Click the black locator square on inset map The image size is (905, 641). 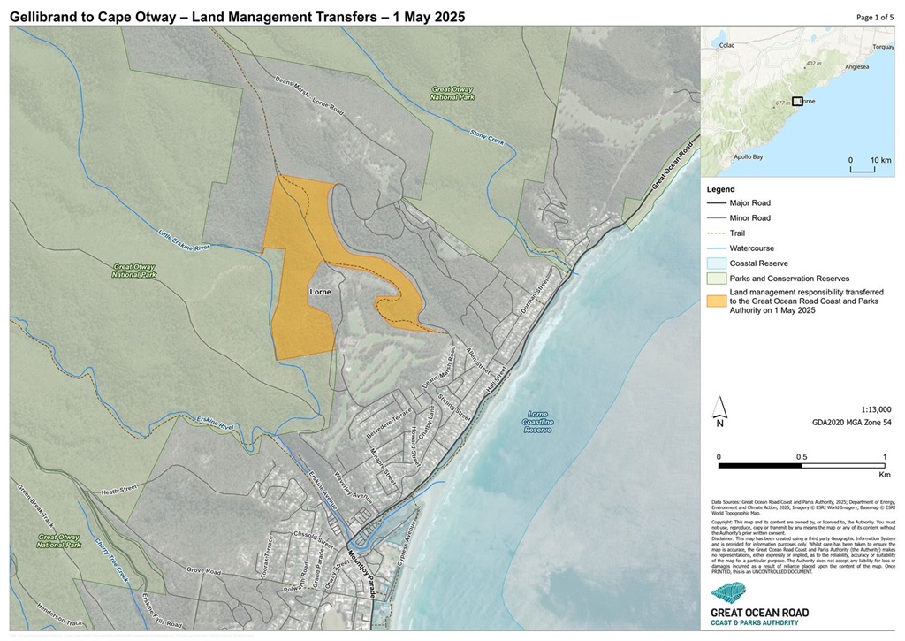[797, 102]
